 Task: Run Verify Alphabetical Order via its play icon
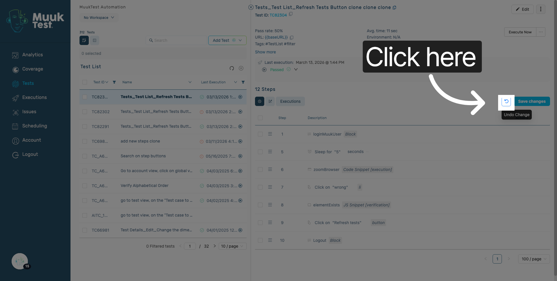(240, 186)
